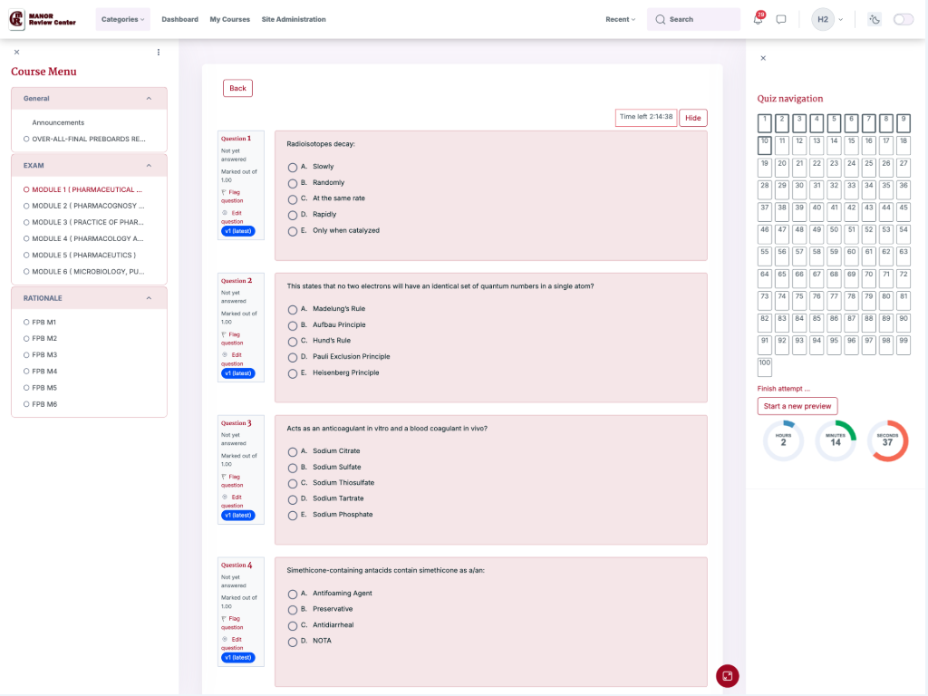Go to My Courses
The image size is (928, 696).
(x=229, y=19)
